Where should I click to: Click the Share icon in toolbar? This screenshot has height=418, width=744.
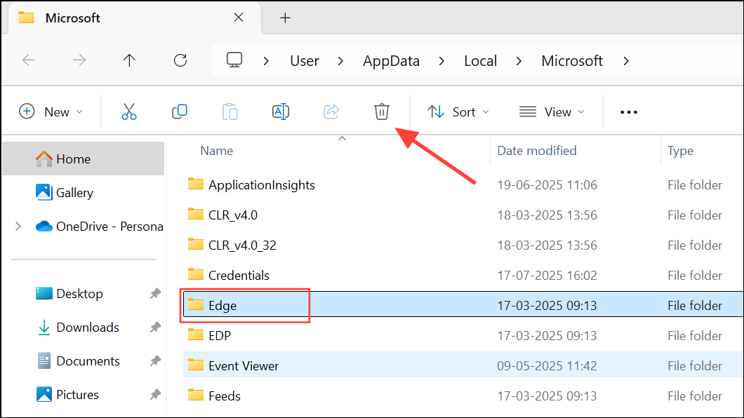[331, 112]
